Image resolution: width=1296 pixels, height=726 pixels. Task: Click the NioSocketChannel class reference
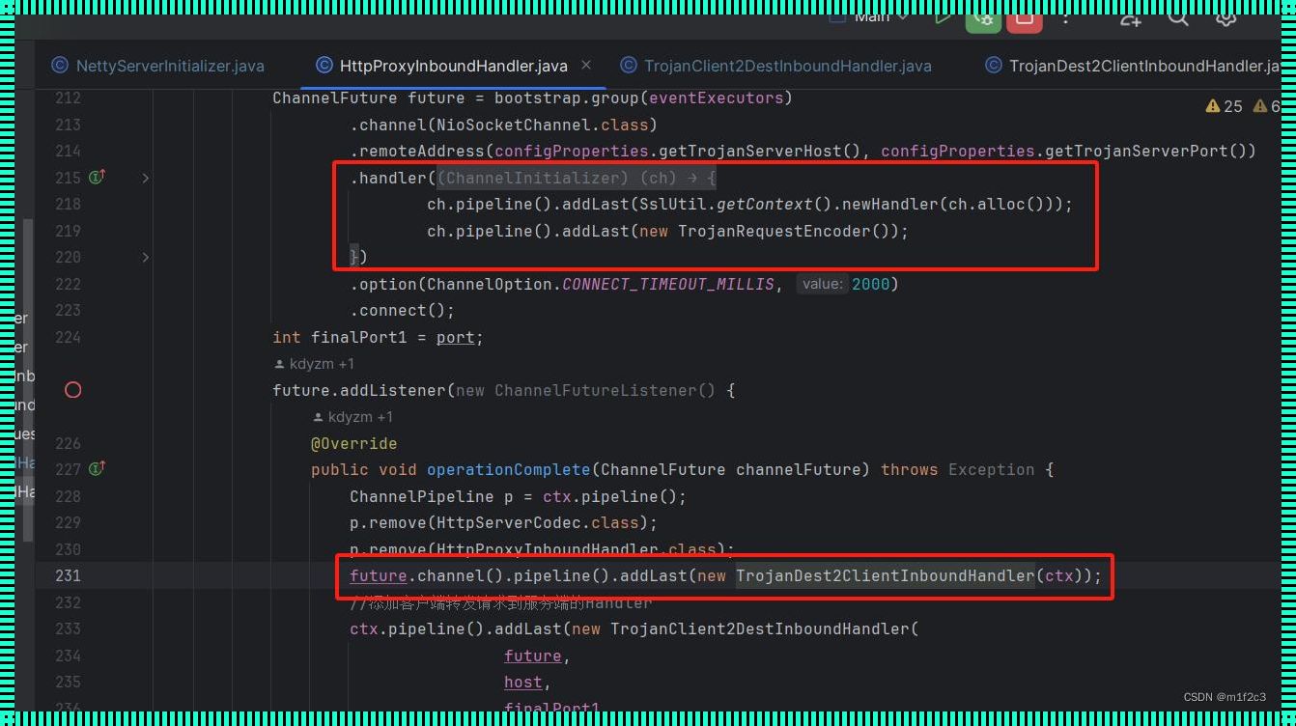[514, 125]
